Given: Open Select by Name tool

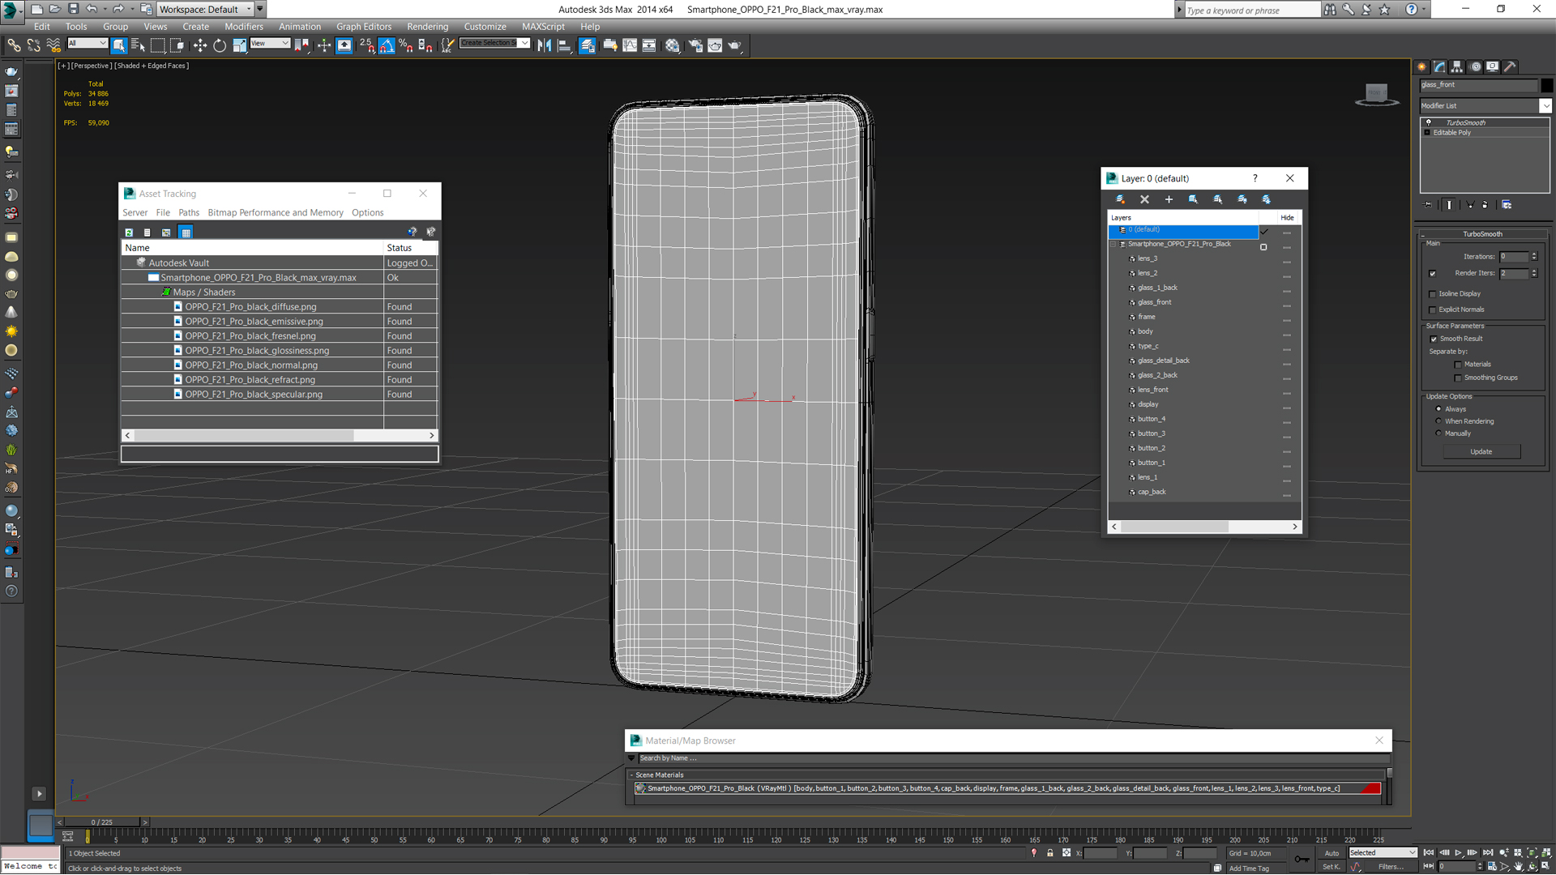Looking at the screenshot, I should pos(138,45).
